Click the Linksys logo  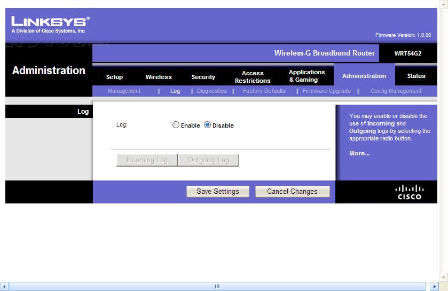51,25
